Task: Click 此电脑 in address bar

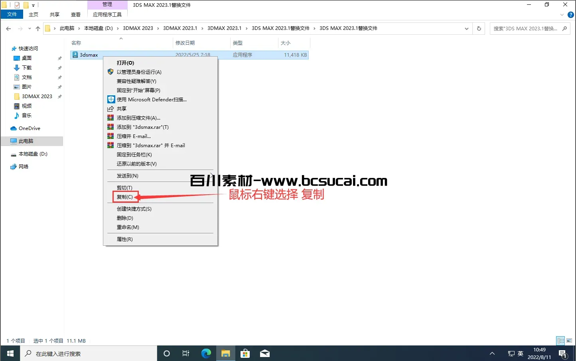Action: pyautogui.click(x=67, y=28)
